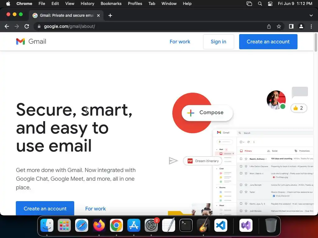Open the Profiles menu
This screenshot has width=318, height=238.
(x=135, y=4)
